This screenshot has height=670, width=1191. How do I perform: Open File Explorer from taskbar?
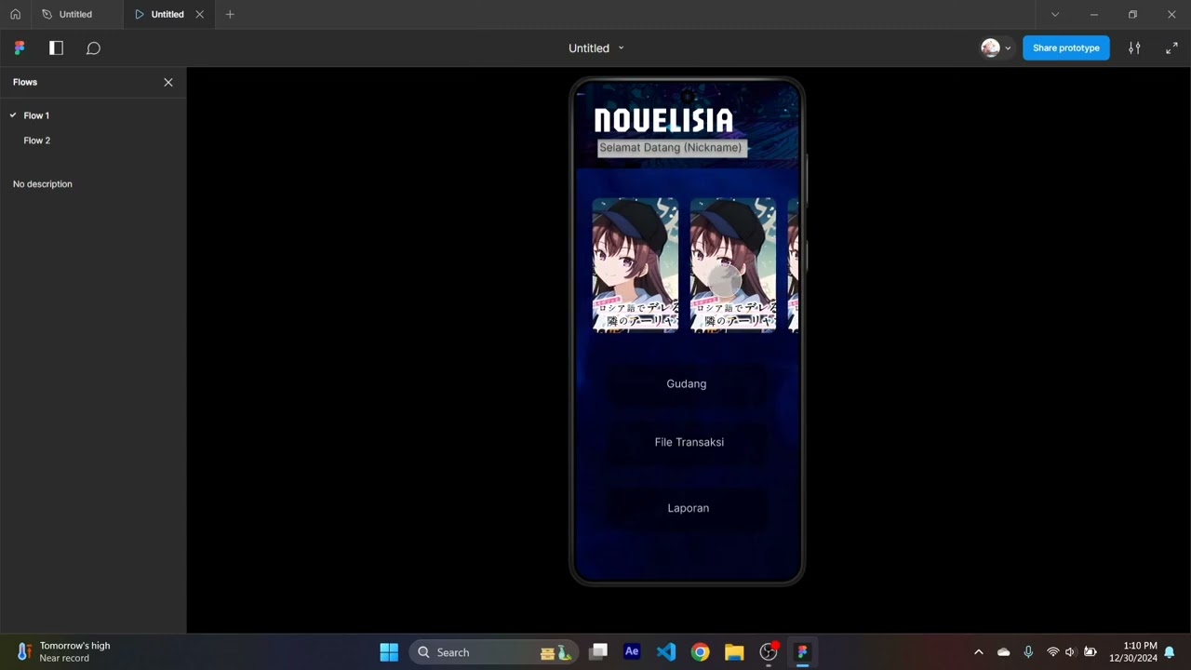734,652
